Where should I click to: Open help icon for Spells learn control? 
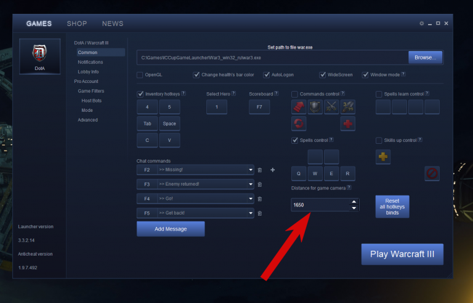click(427, 93)
